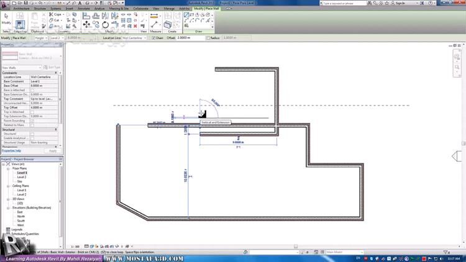Switch to the Annotate ribbon tab
This screenshot has height=262, width=466.
tap(83, 9)
